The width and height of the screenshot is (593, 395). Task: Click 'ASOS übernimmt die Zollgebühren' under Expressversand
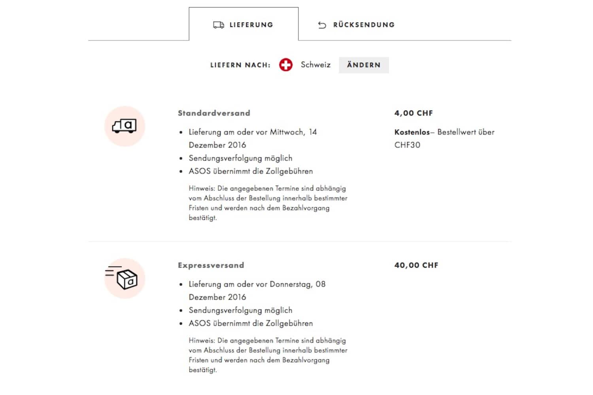251,323
